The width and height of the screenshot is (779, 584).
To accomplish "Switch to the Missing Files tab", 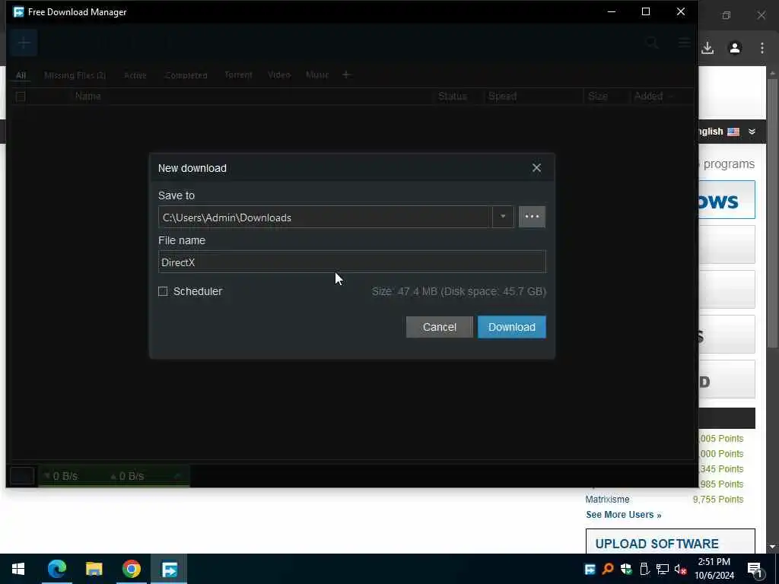I will click(75, 75).
